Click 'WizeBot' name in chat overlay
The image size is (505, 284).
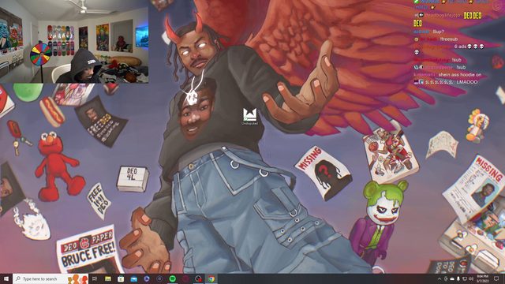pyautogui.click(x=429, y=2)
